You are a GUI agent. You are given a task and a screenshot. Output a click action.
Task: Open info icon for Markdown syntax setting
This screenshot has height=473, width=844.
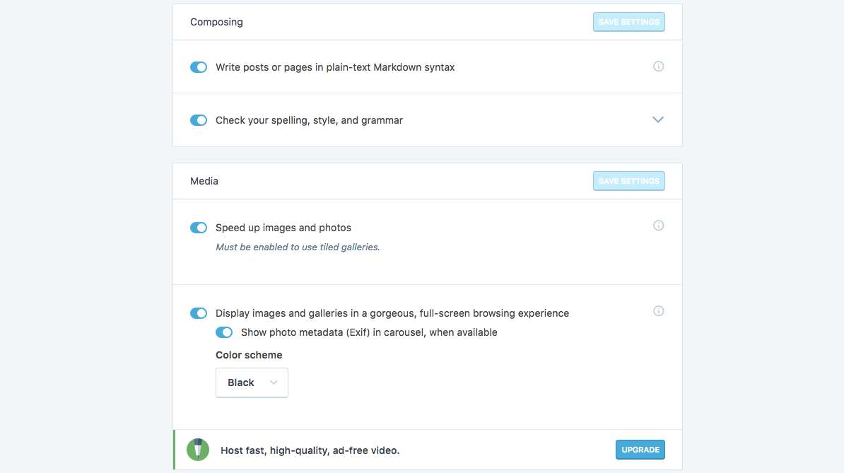click(x=658, y=66)
